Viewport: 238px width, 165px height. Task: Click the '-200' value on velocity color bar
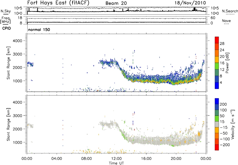[225, 145]
